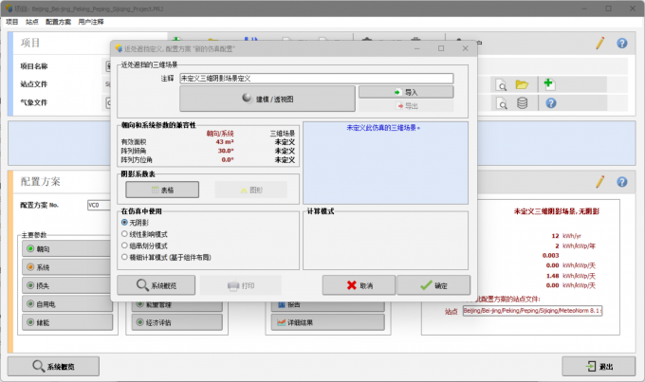645x382 pixels.
Task: Click the magnifier icon in 气象文件 row
Action: click(501, 103)
